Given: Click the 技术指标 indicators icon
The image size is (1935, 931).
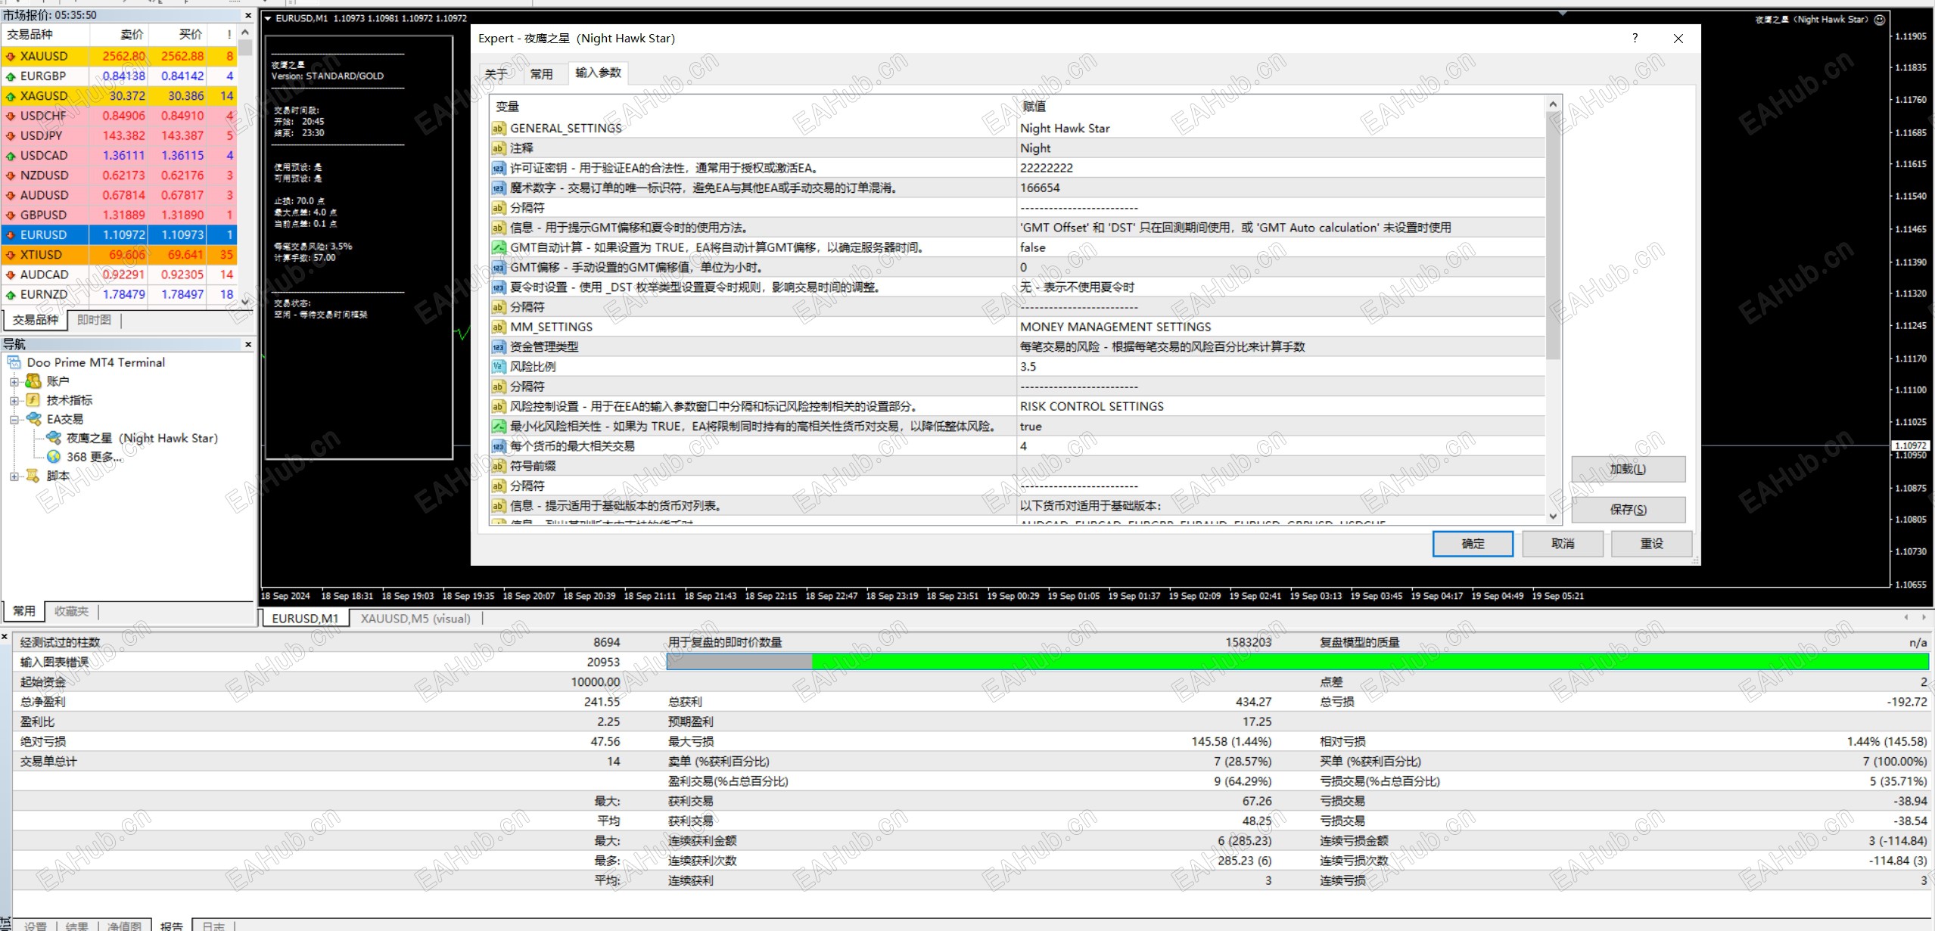Looking at the screenshot, I should pos(33,400).
